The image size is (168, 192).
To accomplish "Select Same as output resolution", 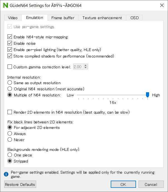I will 10,83.
